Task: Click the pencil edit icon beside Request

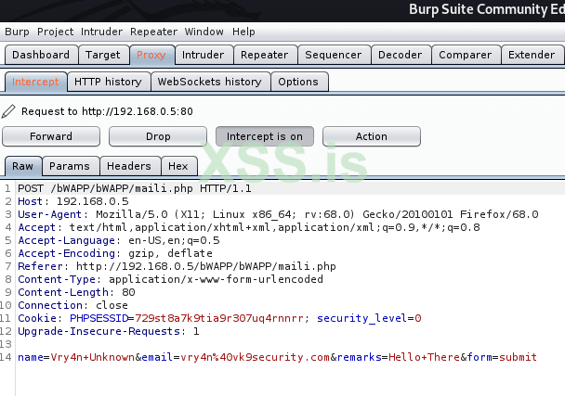Action: click(x=9, y=111)
